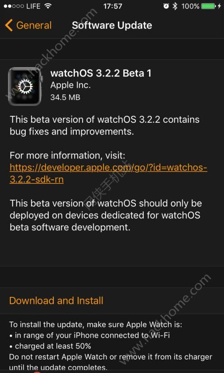Tap the Bluetooth status icon
This screenshot has height=373, width=224.
[x=175, y=6]
